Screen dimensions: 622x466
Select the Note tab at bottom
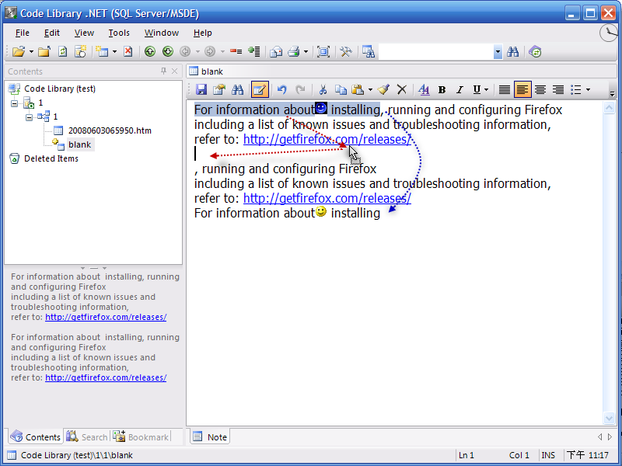pos(210,436)
